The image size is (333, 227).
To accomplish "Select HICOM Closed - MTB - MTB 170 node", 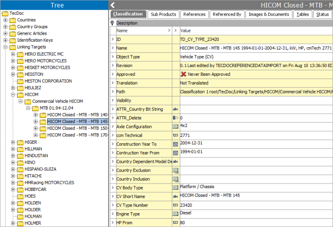I will coord(77,135).
